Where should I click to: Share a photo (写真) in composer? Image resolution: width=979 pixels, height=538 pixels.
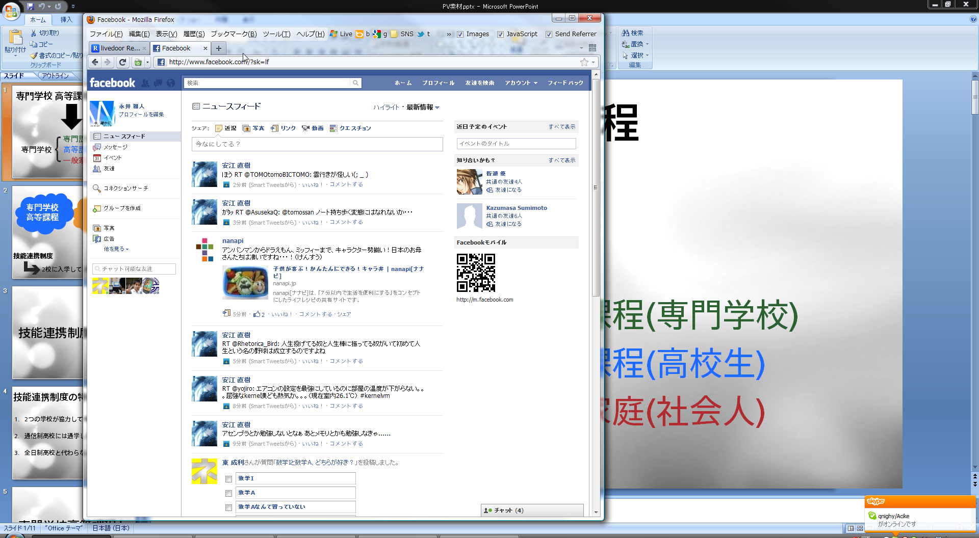pos(253,128)
